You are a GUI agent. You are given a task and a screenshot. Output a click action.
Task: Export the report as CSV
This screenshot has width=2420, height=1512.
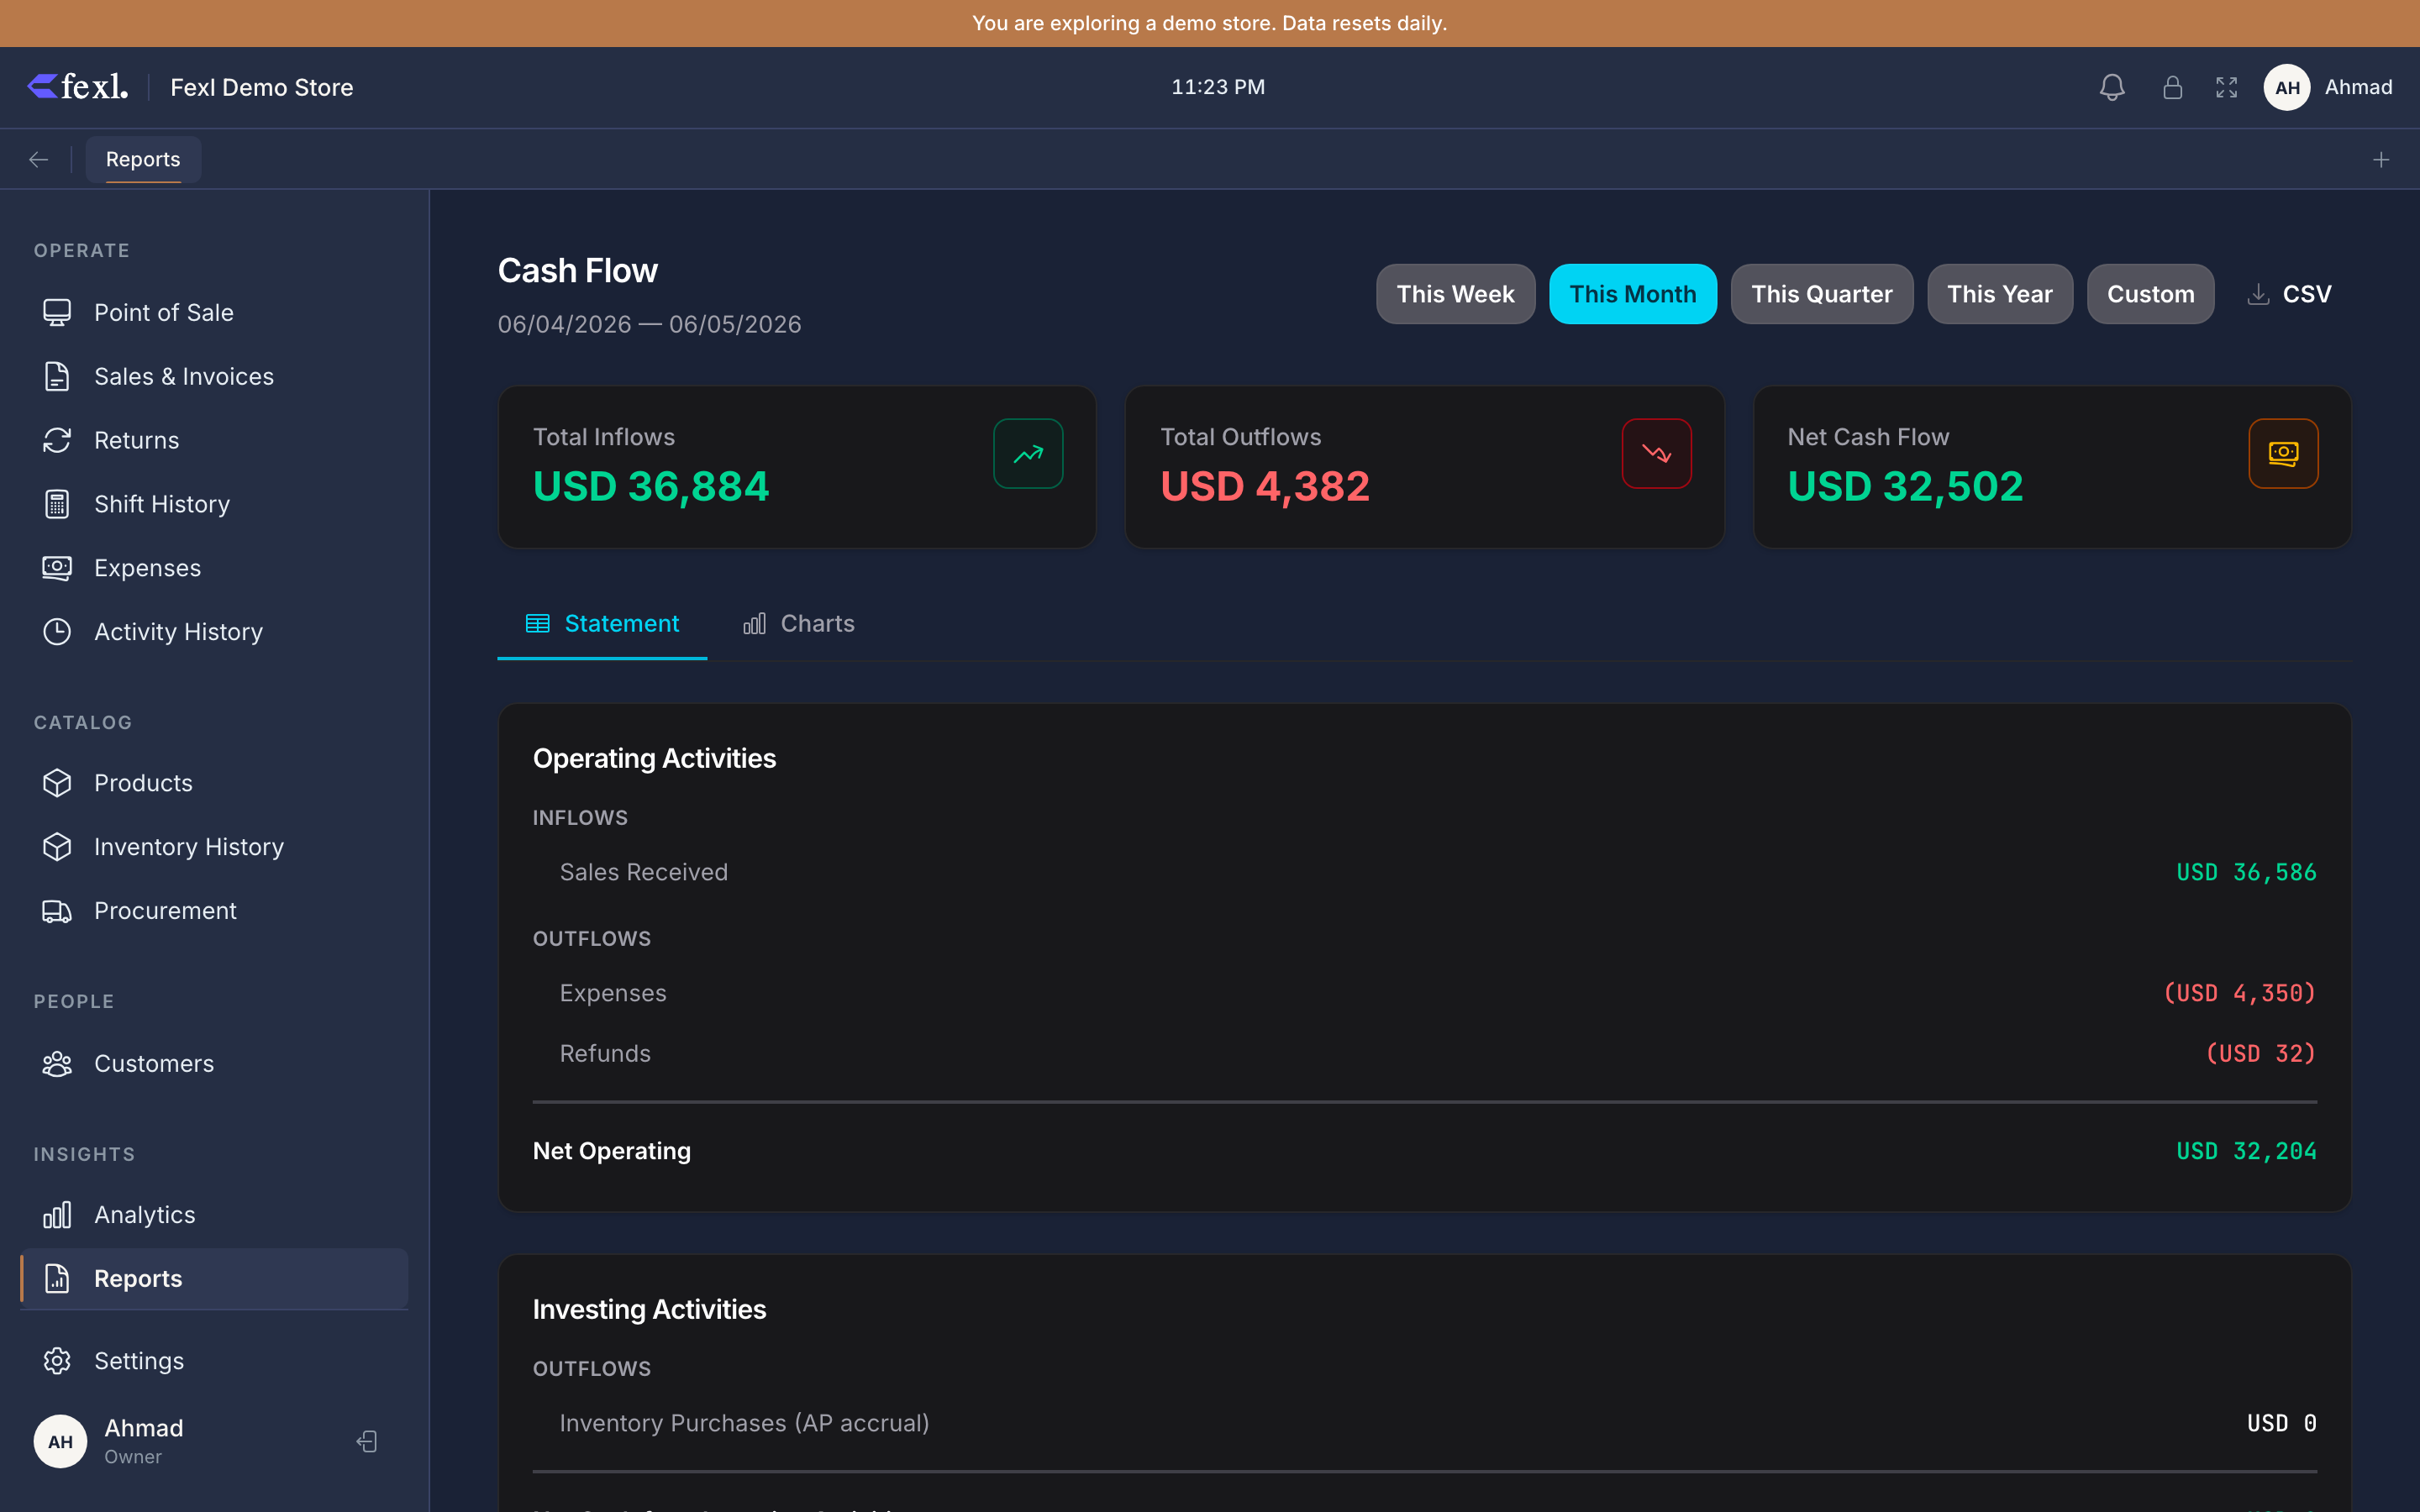(2289, 294)
